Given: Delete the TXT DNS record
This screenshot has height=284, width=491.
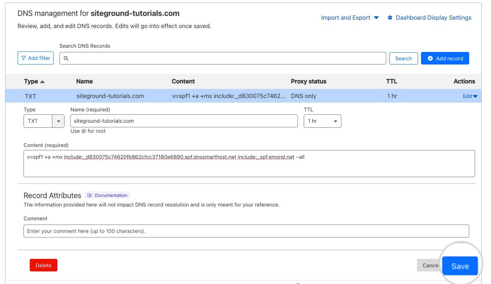Looking at the screenshot, I should [44, 265].
